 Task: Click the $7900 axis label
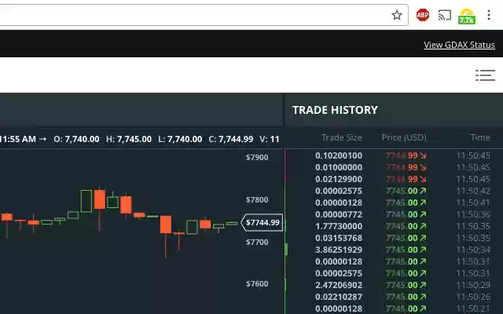tap(257, 157)
